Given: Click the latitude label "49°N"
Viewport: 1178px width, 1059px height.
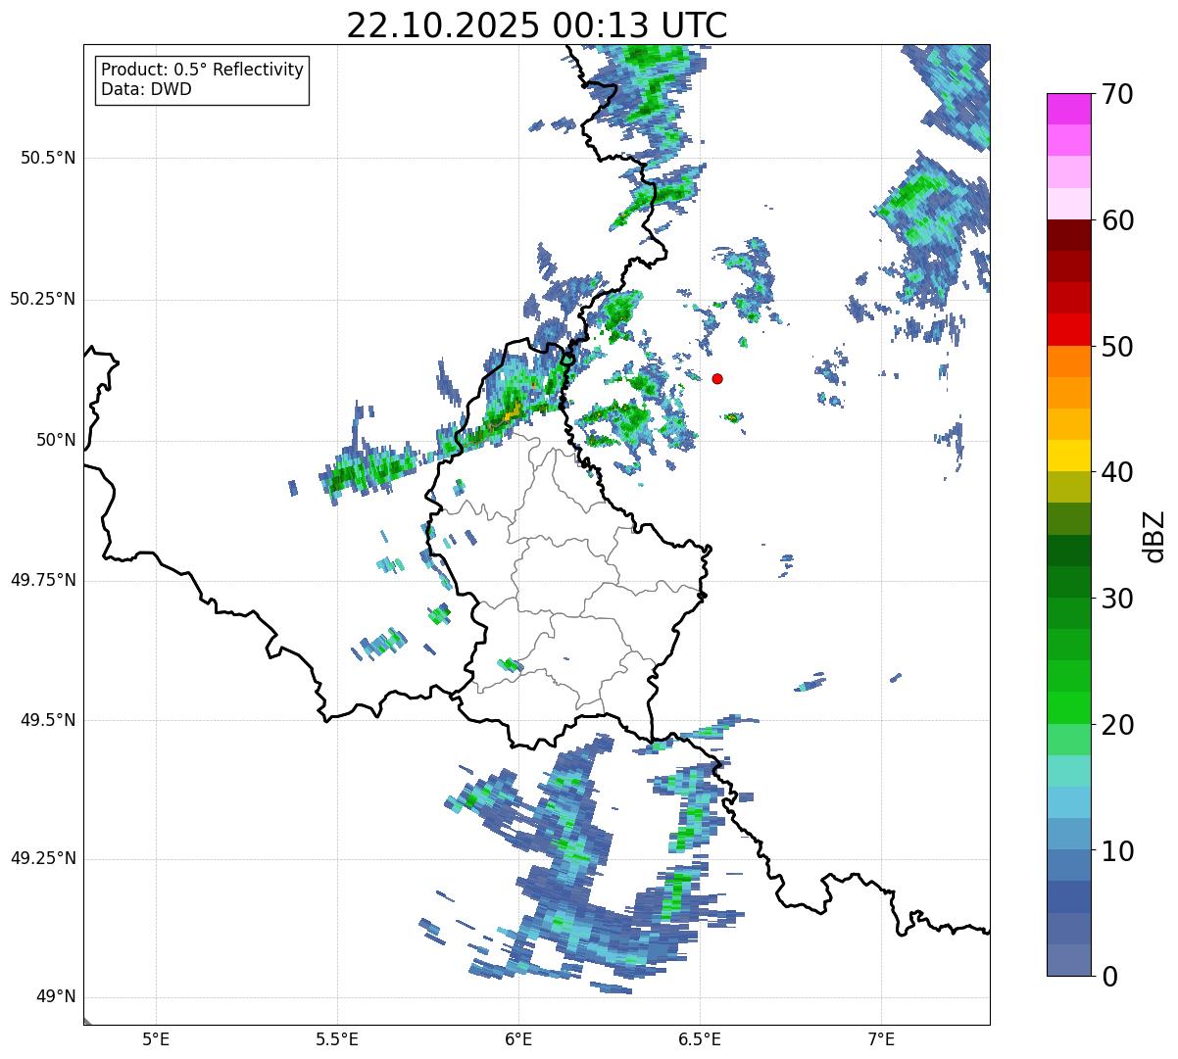Looking at the screenshot, I should tap(56, 997).
